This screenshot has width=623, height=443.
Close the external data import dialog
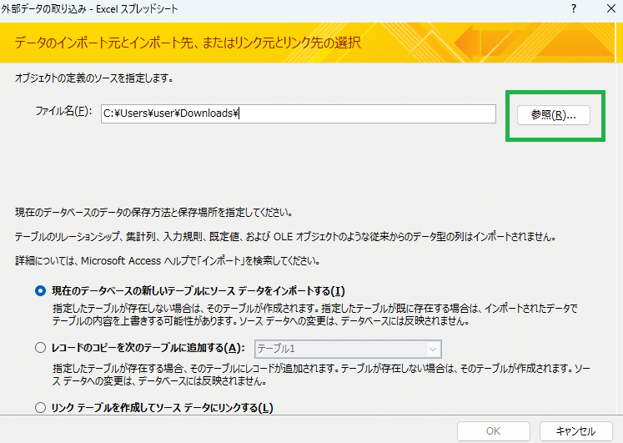pos(611,8)
